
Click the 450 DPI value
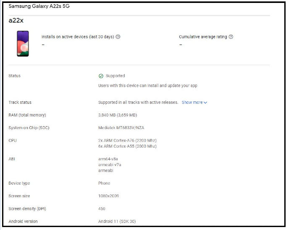(102, 209)
